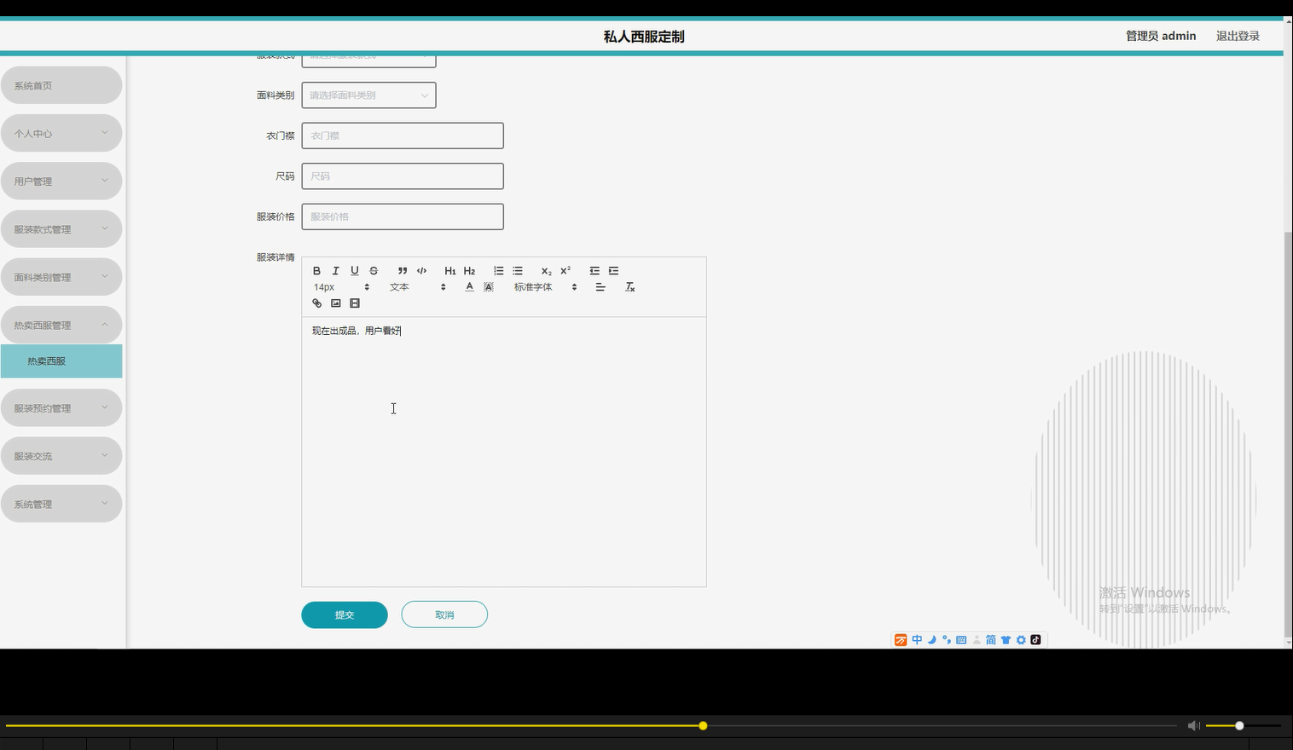Image resolution: width=1293 pixels, height=750 pixels.
Task: Toggle code view in the editor
Action: coord(420,270)
